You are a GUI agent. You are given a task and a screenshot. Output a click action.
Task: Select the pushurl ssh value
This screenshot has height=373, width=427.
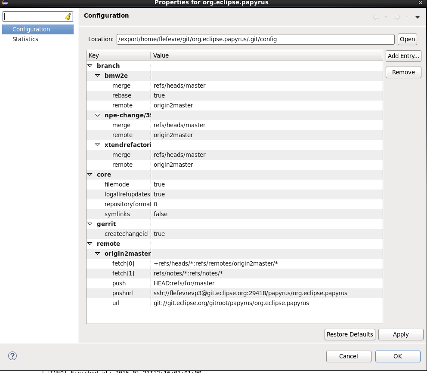[250, 293]
